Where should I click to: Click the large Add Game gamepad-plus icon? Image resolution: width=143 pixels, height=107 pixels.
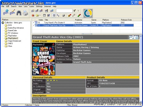(x=6, y=13)
